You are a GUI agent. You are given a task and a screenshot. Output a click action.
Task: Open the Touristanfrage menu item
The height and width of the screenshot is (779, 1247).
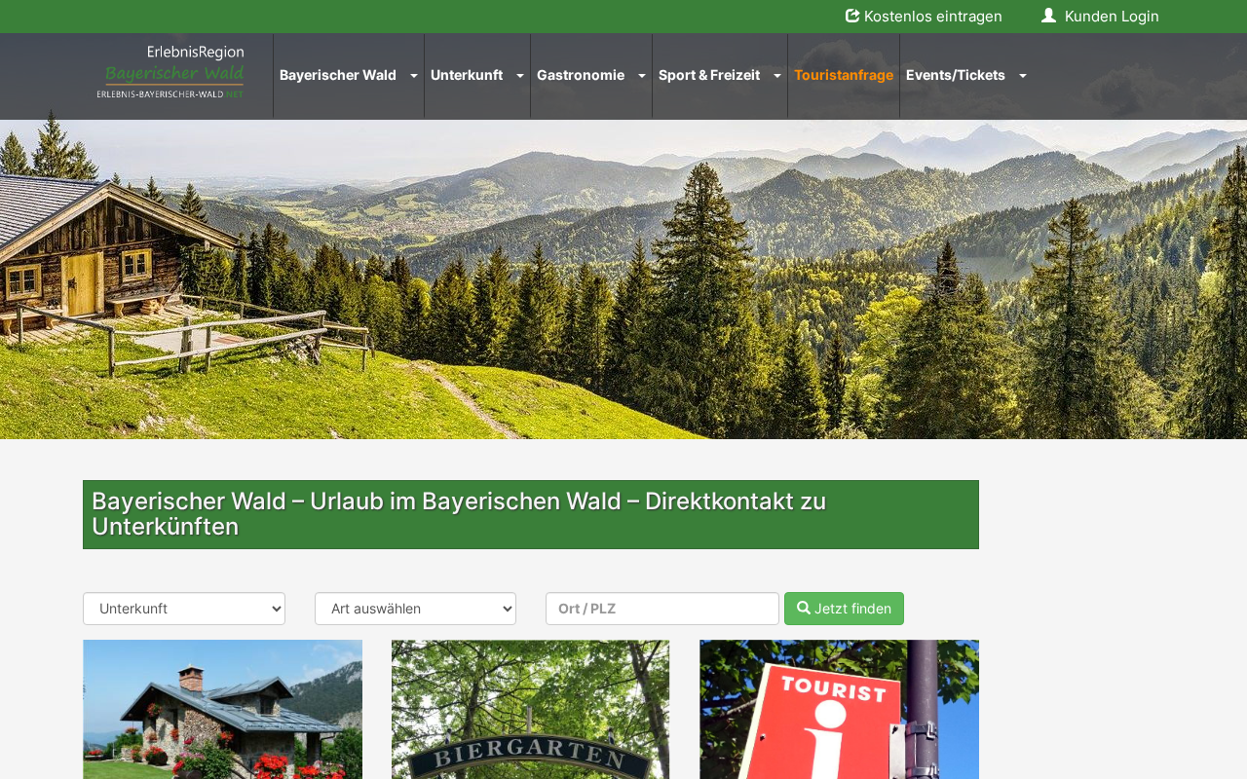tap(844, 75)
